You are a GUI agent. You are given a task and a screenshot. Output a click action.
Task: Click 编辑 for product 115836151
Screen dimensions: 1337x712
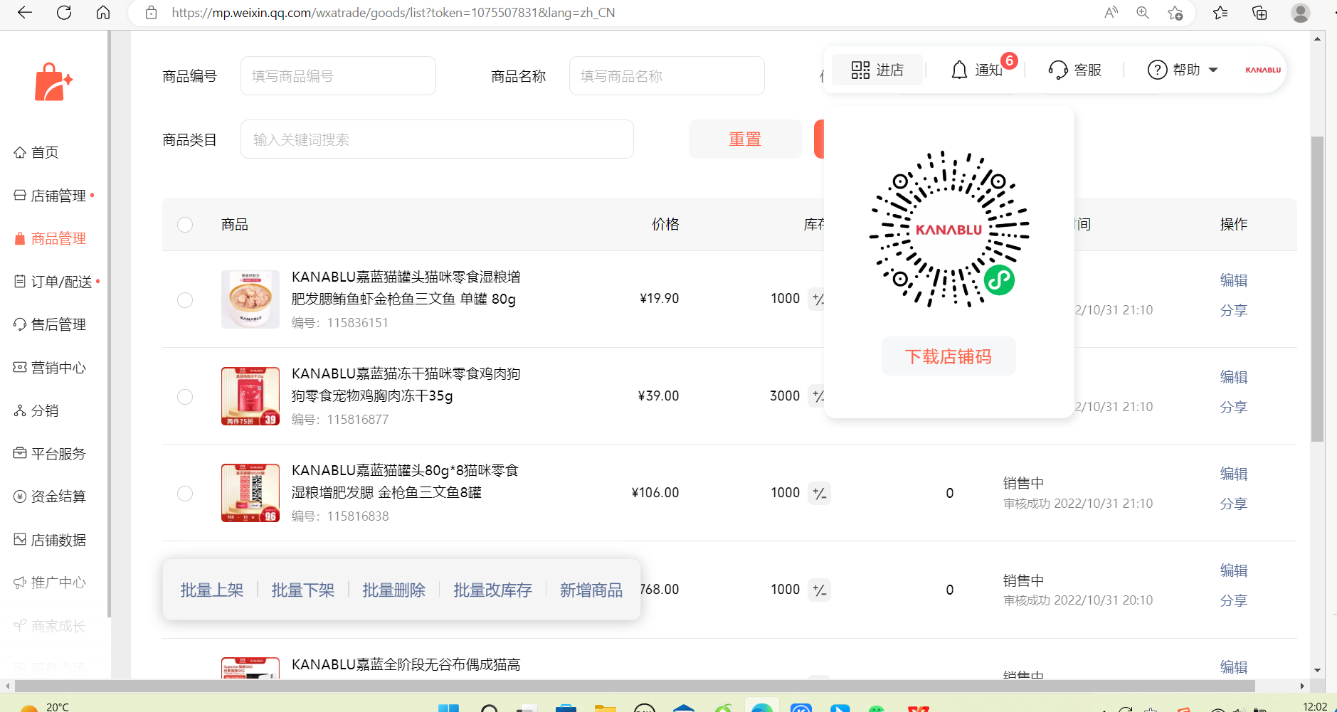pyautogui.click(x=1234, y=280)
